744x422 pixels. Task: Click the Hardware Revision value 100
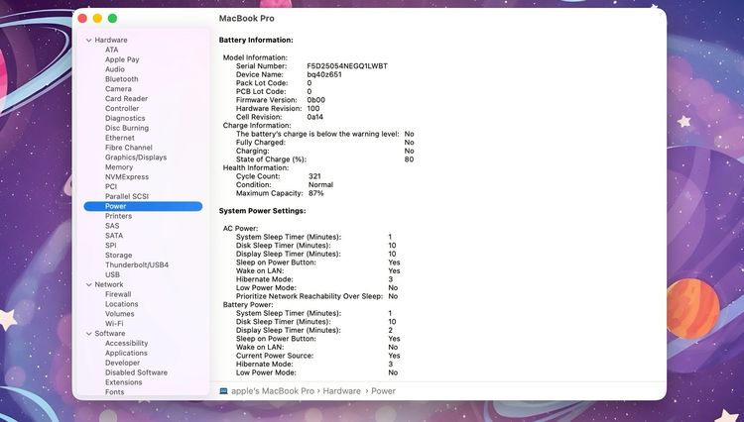[x=313, y=108]
